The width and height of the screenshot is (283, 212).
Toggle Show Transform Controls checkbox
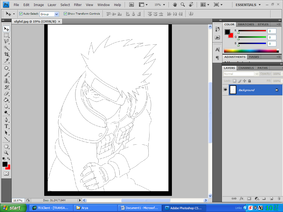(65, 14)
